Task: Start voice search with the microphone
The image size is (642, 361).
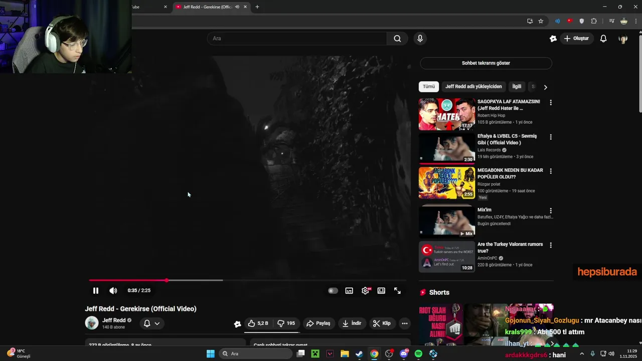Action: point(420,38)
